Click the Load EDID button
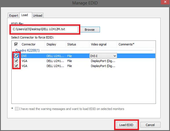The height and width of the screenshot is (131, 170). 126,125
